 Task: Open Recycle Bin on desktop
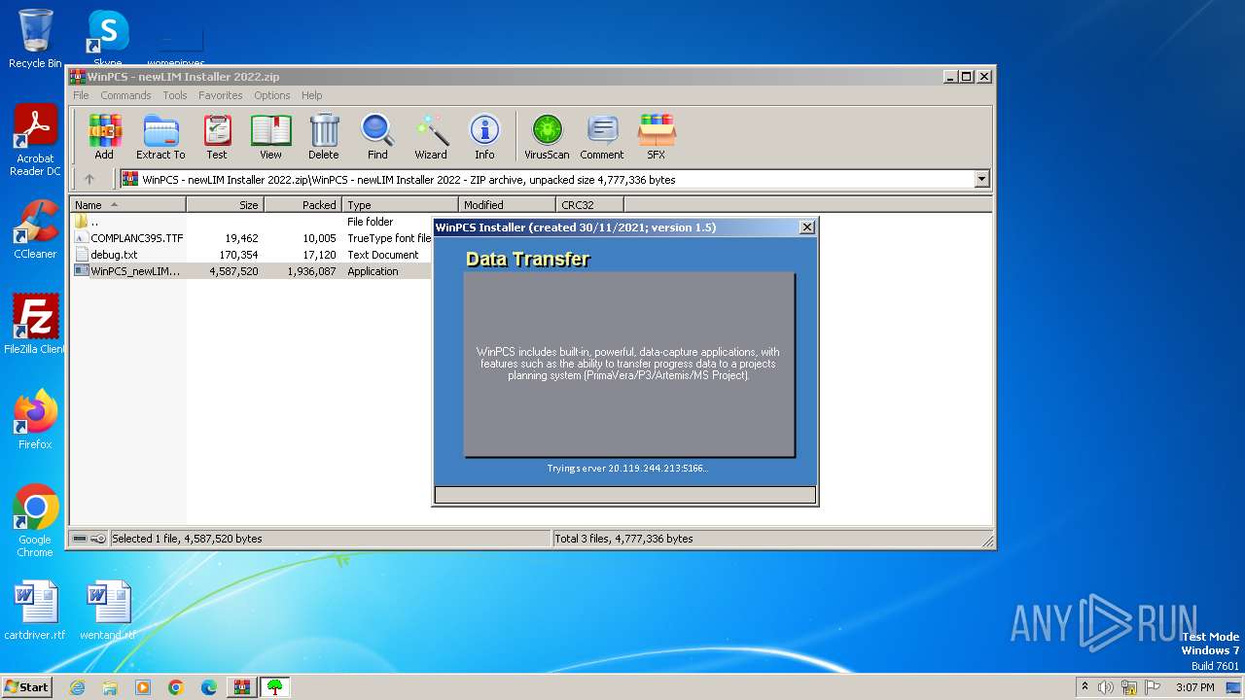(35, 39)
